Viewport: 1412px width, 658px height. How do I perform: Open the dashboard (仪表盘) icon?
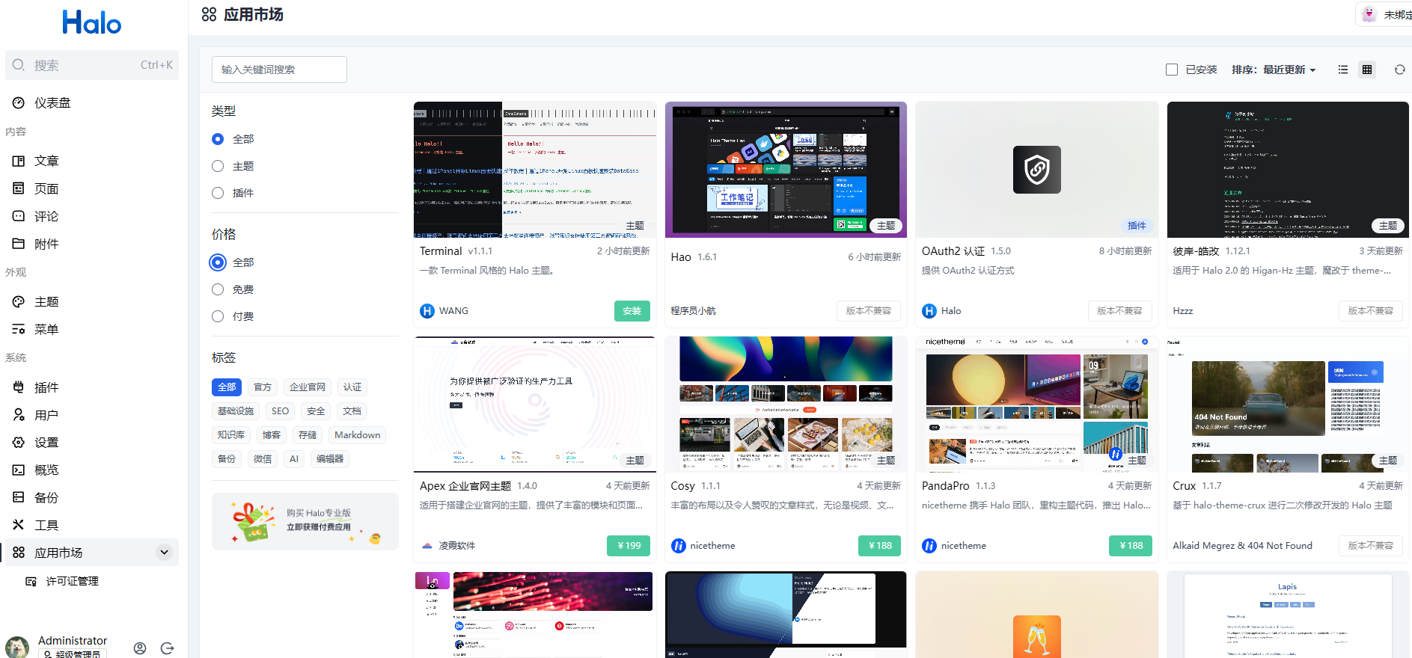pyautogui.click(x=19, y=102)
